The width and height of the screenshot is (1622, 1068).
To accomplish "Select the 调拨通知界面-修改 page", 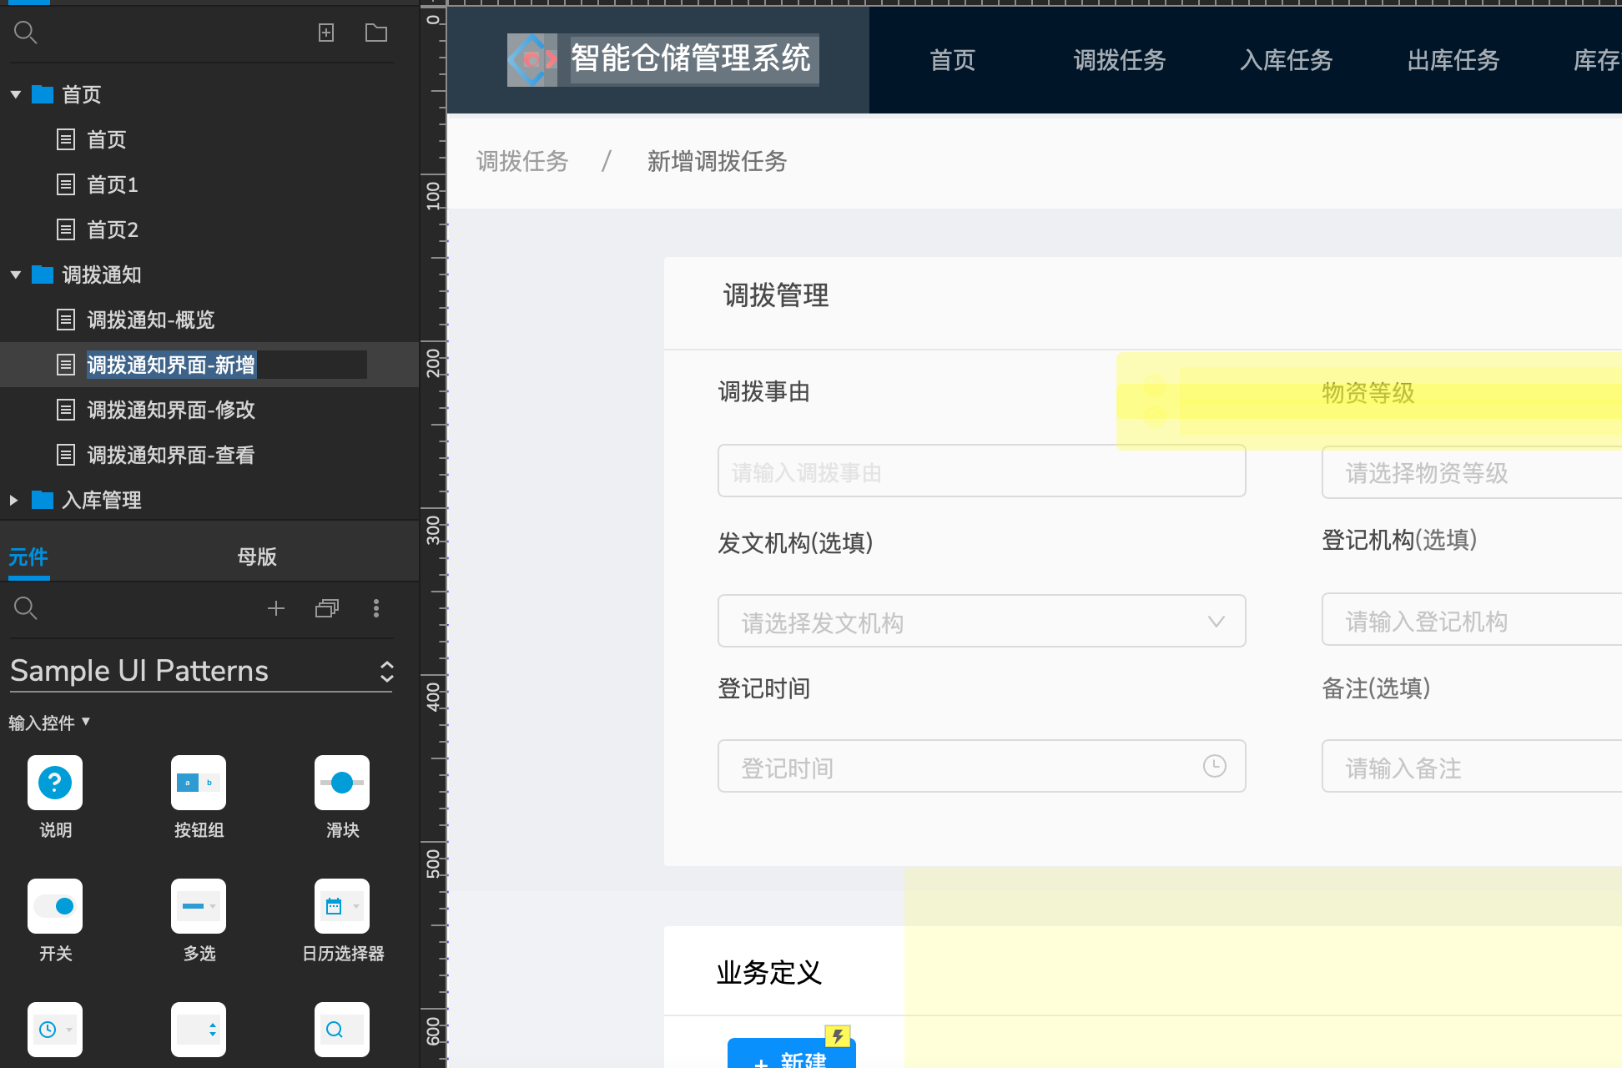I will 171,410.
